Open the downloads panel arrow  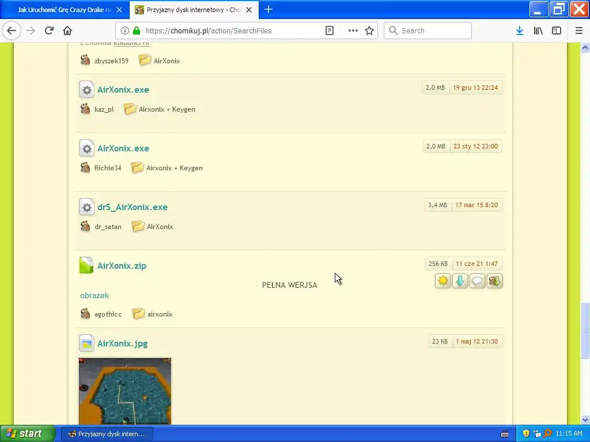tap(520, 31)
